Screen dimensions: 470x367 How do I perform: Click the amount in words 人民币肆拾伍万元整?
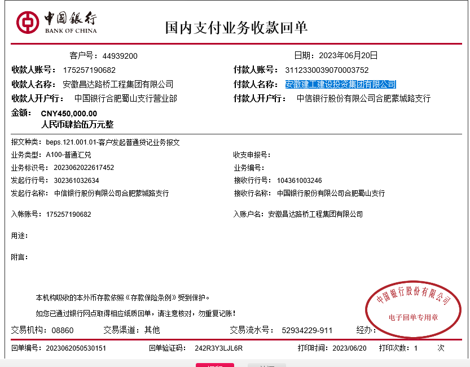(x=77, y=124)
